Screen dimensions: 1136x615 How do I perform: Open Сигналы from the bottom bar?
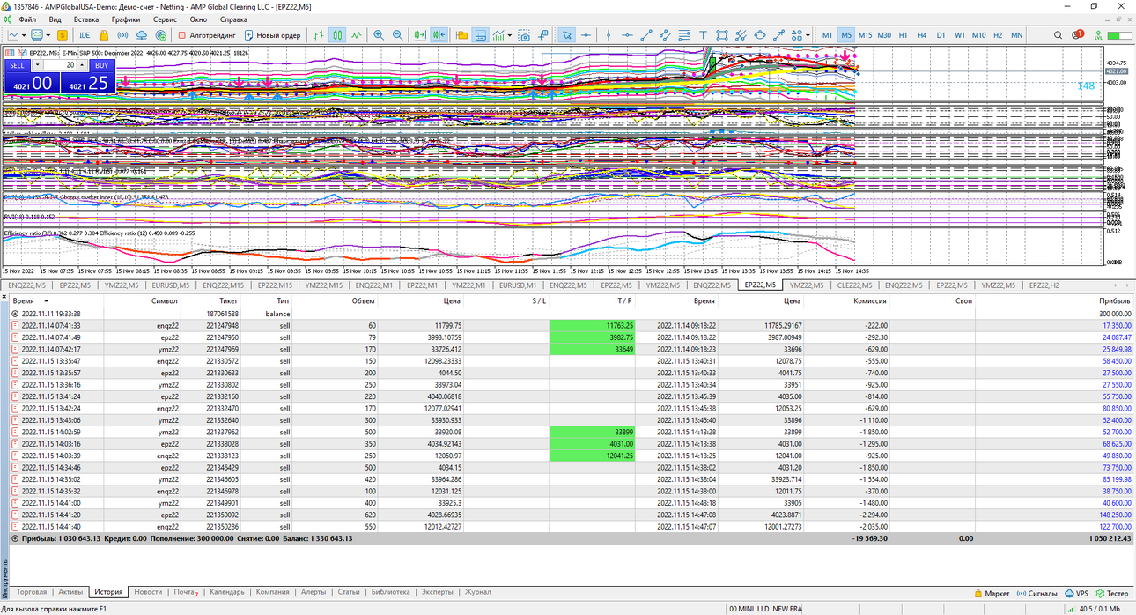tap(1038, 594)
